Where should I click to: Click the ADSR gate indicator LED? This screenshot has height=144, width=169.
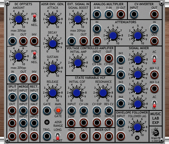[47, 122]
